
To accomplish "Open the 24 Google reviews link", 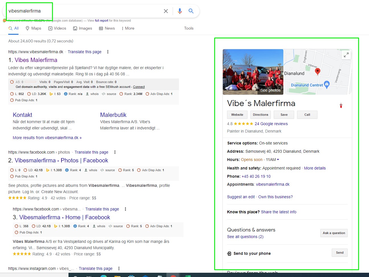I will (271, 124).
